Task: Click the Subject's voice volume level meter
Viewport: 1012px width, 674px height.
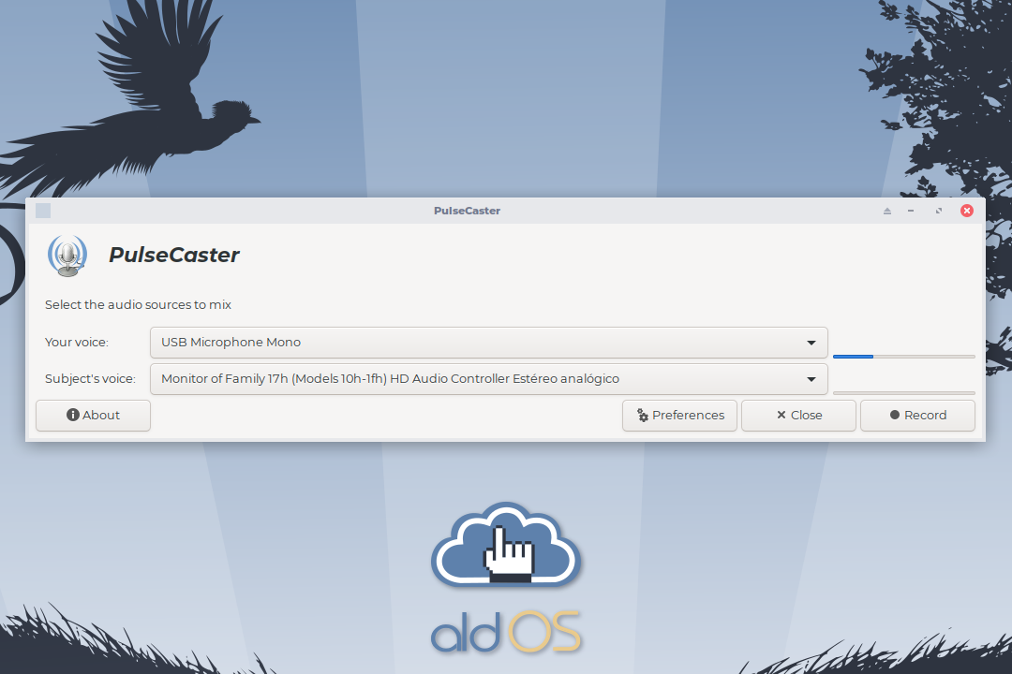Action: point(903,392)
